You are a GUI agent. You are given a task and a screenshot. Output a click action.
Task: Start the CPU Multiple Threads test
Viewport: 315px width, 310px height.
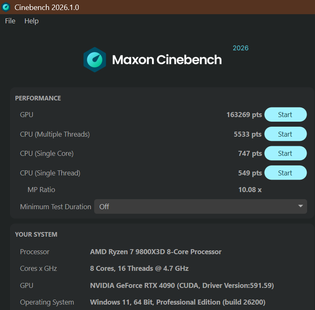pyautogui.click(x=285, y=134)
